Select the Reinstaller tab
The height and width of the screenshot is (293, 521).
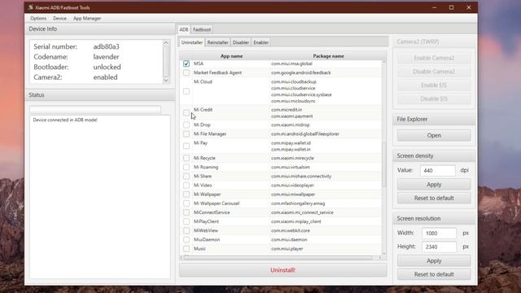coord(217,42)
